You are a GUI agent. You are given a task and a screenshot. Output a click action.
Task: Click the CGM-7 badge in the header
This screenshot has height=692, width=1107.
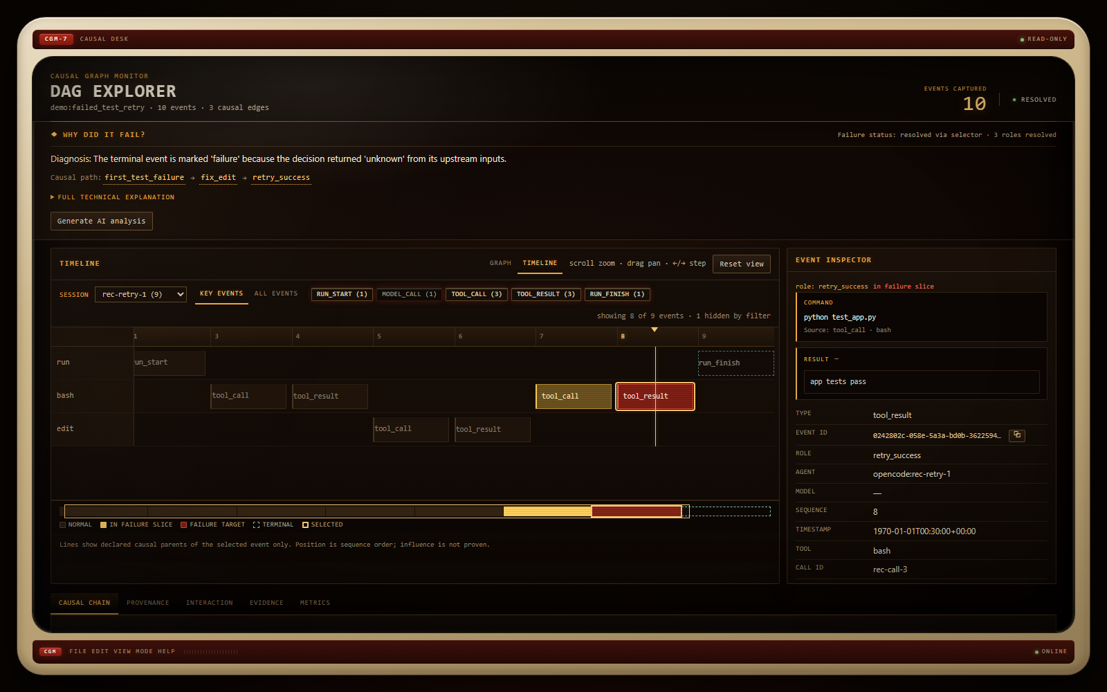56,39
